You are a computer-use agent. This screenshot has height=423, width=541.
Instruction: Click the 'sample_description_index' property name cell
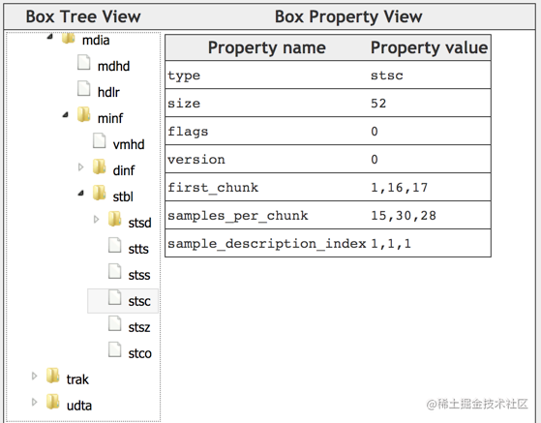[x=267, y=244]
